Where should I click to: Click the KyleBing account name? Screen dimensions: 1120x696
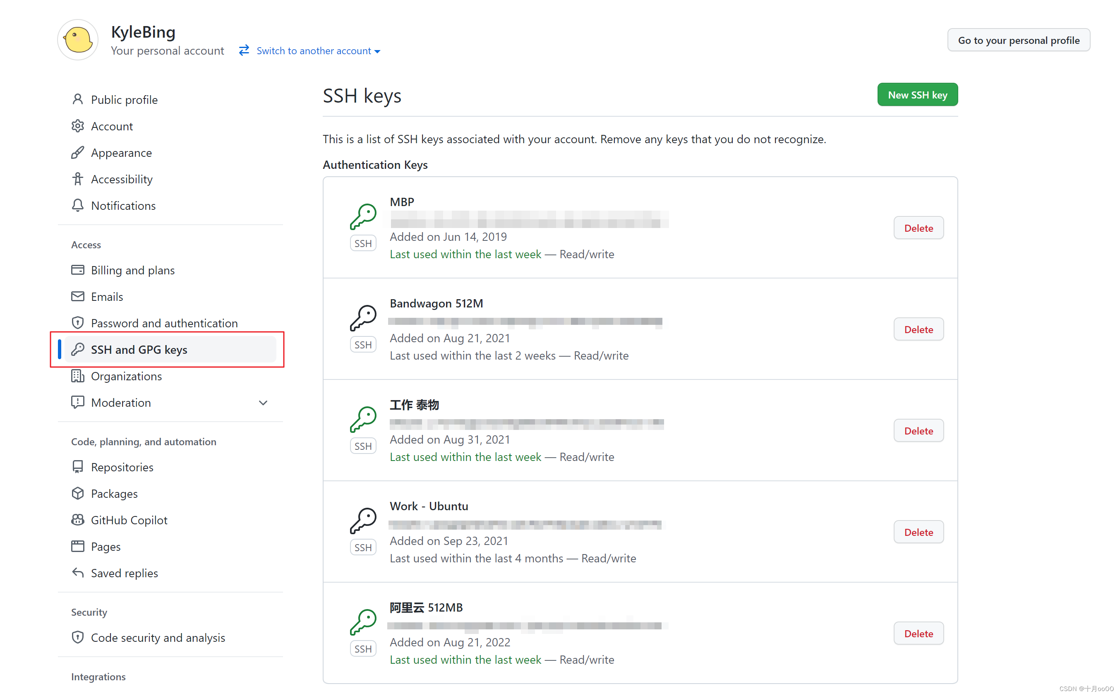pos(143,32)
